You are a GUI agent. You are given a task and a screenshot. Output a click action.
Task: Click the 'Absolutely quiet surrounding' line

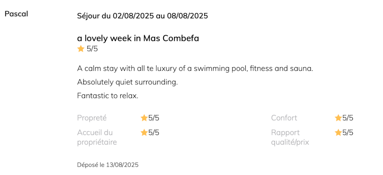(127, 82)
